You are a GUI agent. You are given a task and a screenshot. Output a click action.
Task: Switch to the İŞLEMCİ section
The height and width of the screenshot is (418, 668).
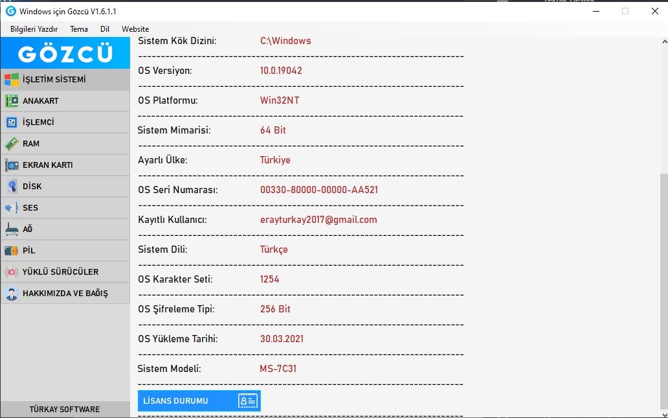65,122
